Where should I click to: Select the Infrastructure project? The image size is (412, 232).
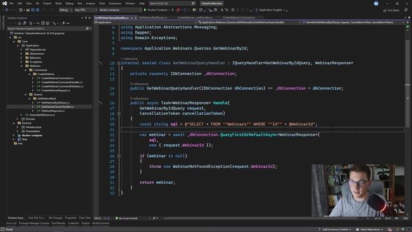(x=33, y=127)
